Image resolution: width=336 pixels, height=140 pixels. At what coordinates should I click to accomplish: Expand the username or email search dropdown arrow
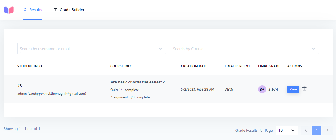pyautogui.click(x=161, y=48)
